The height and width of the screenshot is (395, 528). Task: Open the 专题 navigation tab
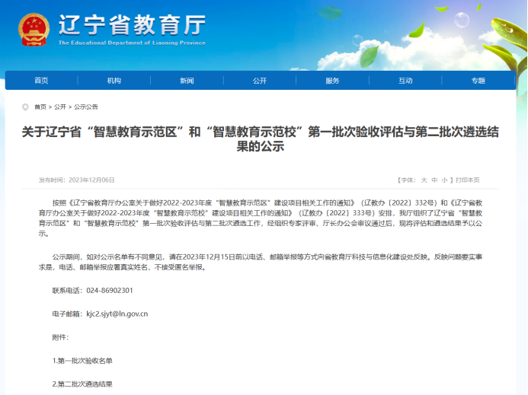tap(478, 81)
